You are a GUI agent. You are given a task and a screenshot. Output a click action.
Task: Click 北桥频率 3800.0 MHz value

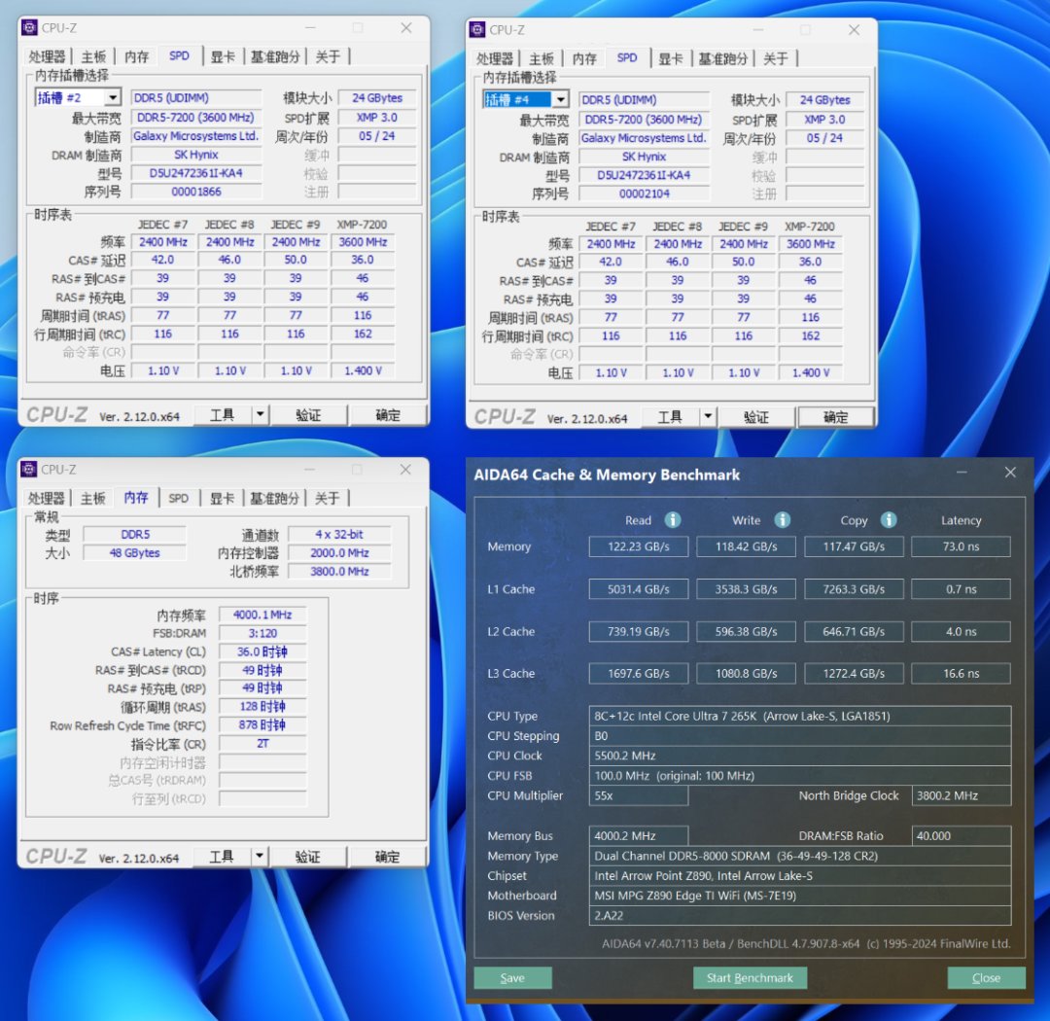(339, 572)
